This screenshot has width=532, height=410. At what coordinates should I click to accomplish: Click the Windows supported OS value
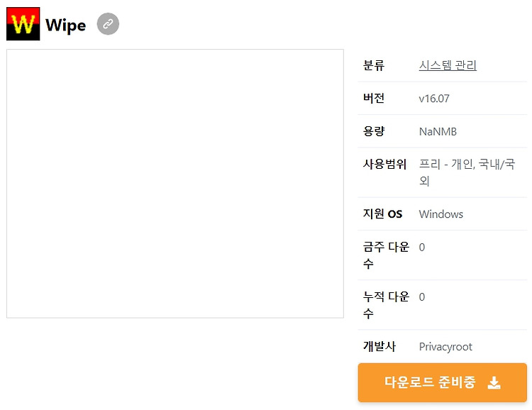440,214
